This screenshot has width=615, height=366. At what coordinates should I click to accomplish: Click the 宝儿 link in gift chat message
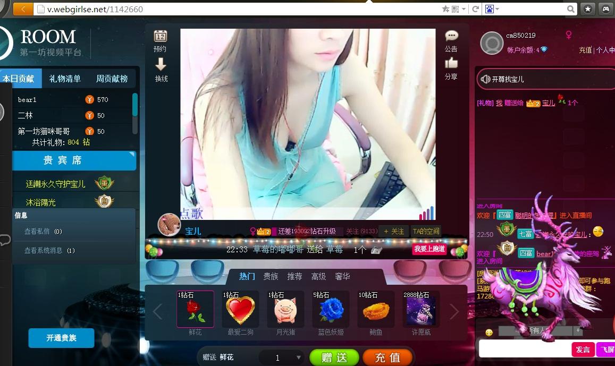pos(549,103)
